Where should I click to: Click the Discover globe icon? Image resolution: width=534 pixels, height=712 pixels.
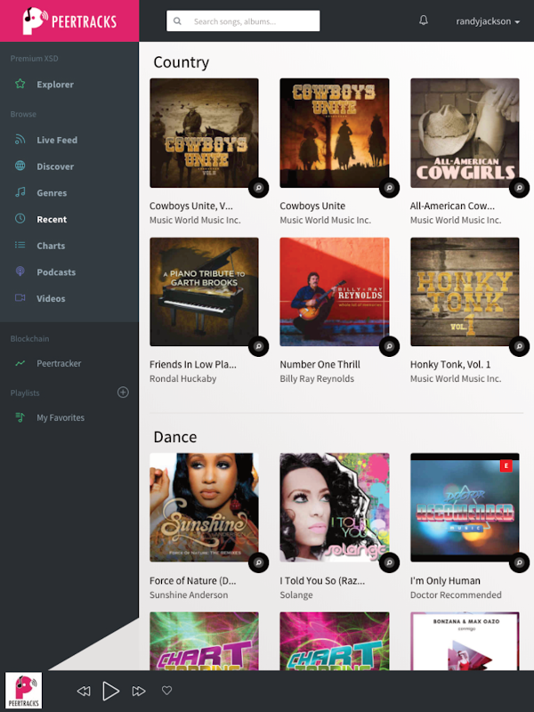[x=20, y=166]
